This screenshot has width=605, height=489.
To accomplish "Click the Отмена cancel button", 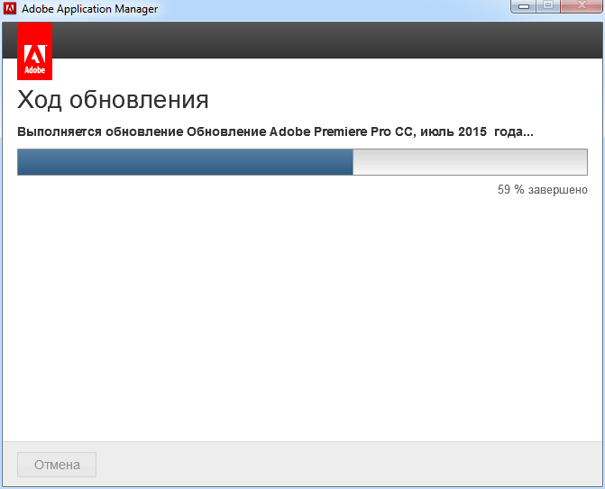I will pyautogui.click(x=57, y=465).
